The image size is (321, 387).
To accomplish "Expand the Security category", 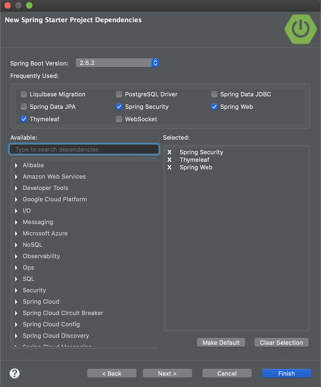I will tap(17, 290).
